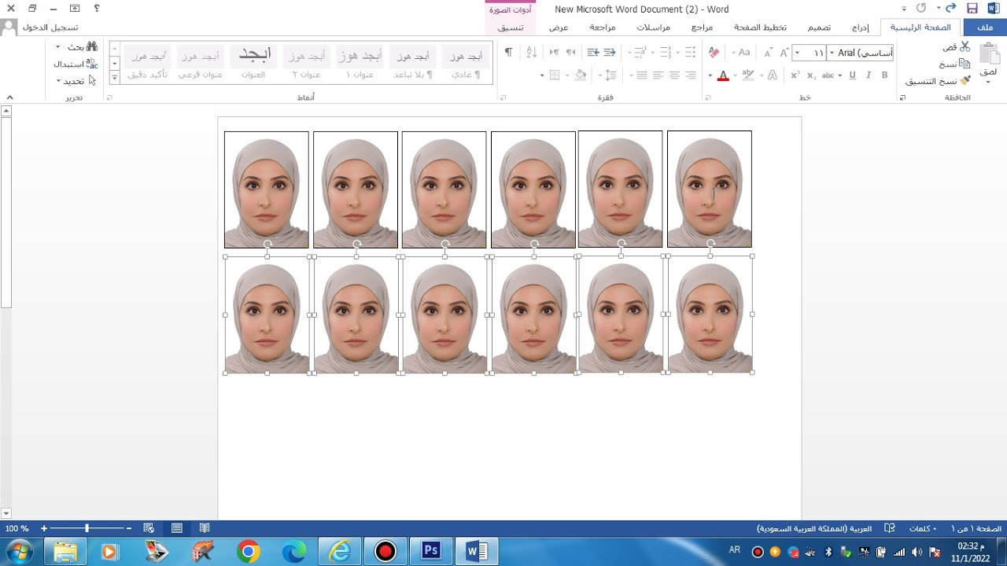Switch to the Picture Format (تنسيق) tab
Image resolution: width=1007 pixels, height=566 pixels.
point(511,28)
